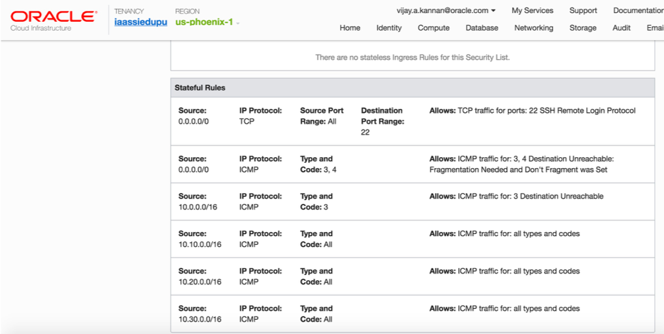Select the 10.30.0.0/16 ICMP rule row

pyautogui.click(x=416, y=314)
